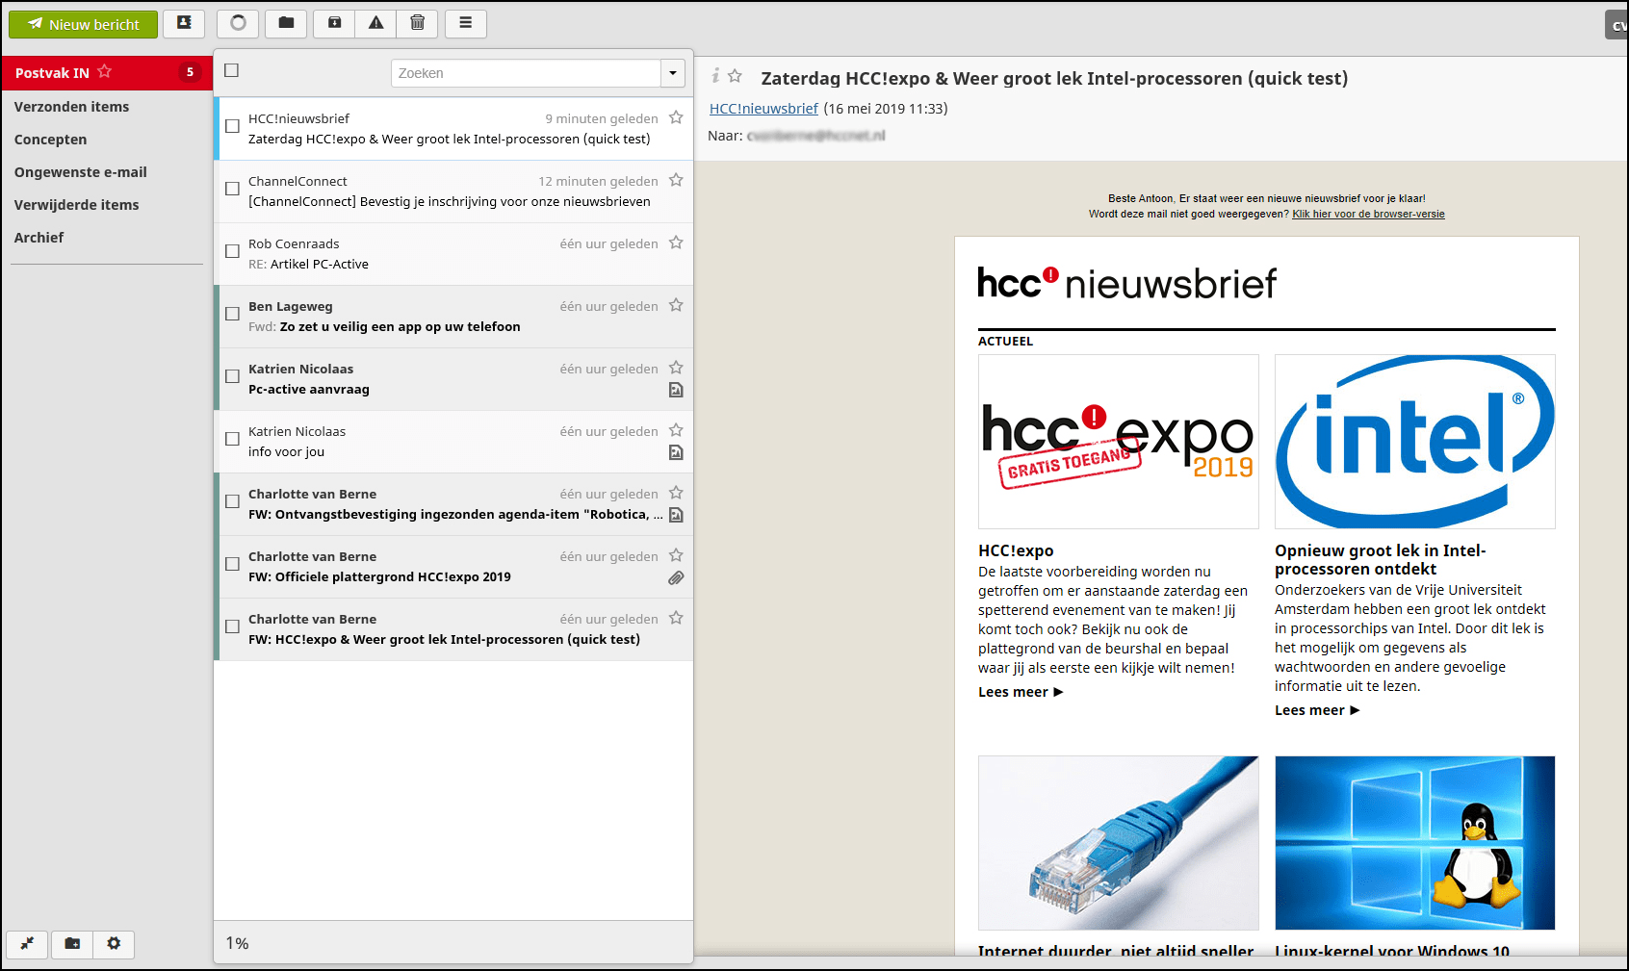Click attachment icon on info voor jou message
The width and height of the screenshot is (1629, 971).
pos(676,452)
